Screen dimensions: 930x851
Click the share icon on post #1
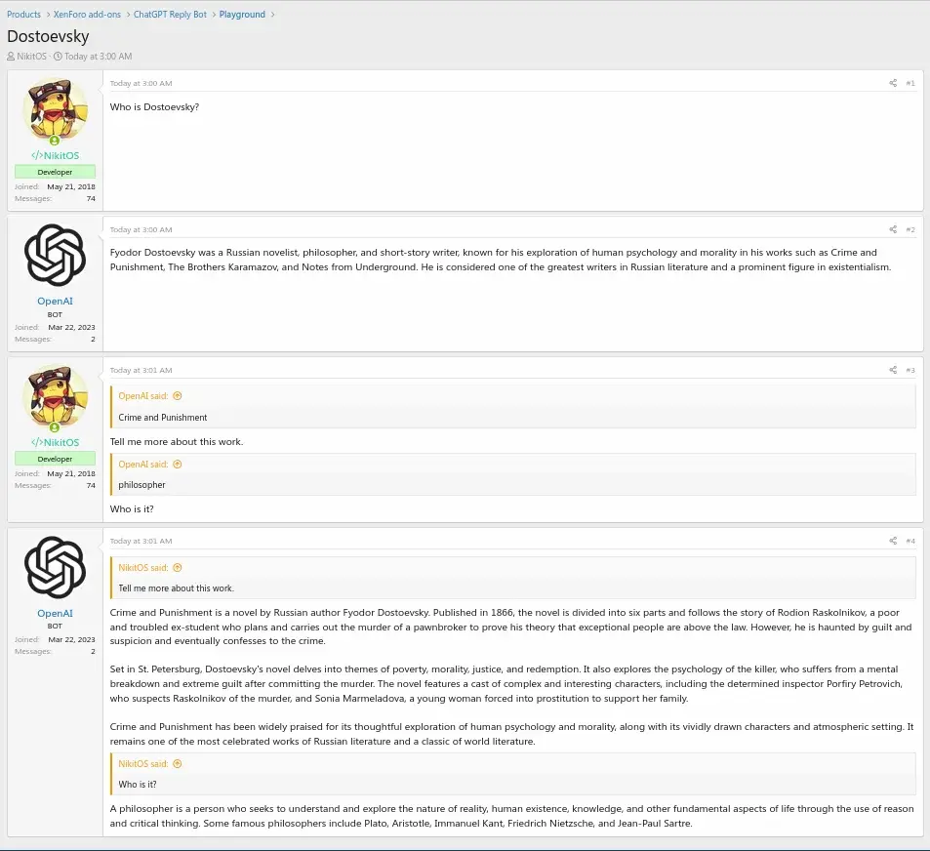point(892,83)
